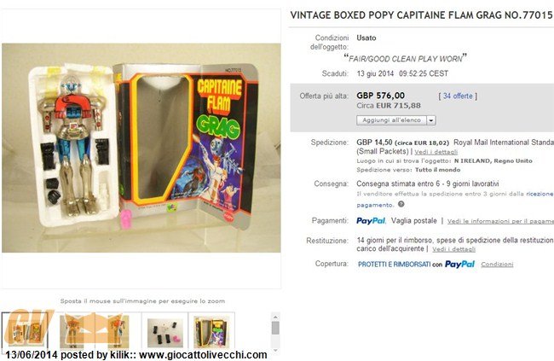Image resolution: width=554 pixels, height=361 pixels.
Task: Click the ricezione link in delivery note
Action: [x=540, y=194]
